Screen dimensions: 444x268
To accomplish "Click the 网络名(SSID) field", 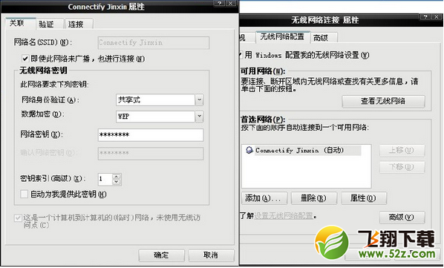I will click(x=154, y=43).
